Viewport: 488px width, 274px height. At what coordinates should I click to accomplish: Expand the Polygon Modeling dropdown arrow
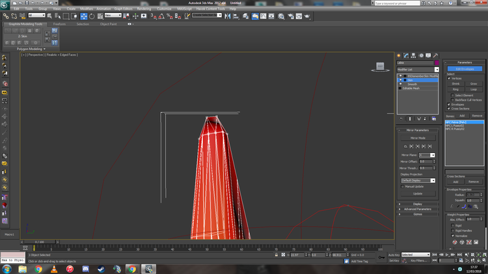pos(44,49)
